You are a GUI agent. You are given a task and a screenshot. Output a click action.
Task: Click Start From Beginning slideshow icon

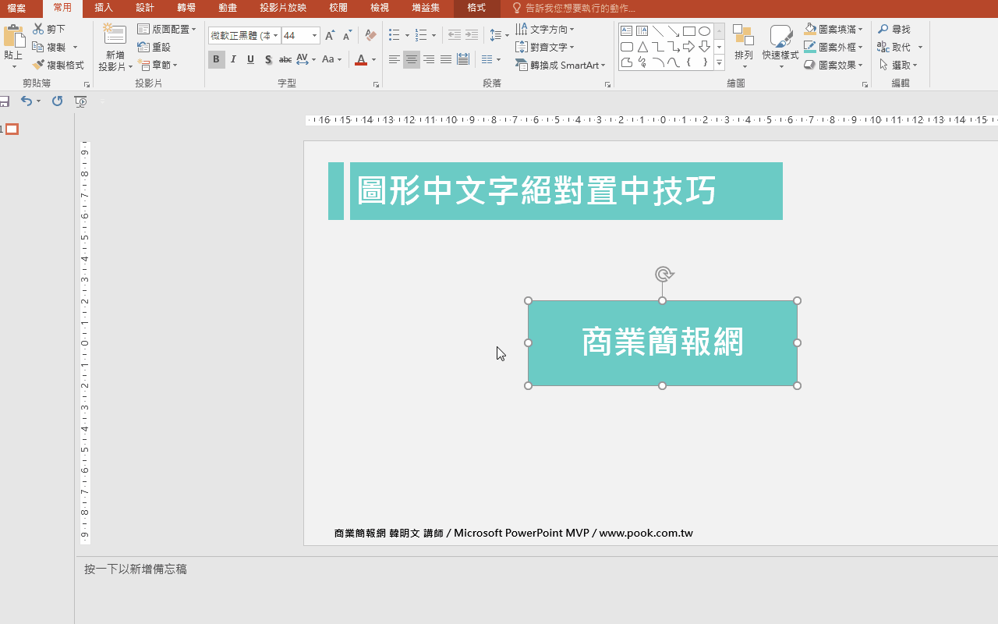[80, 101]
